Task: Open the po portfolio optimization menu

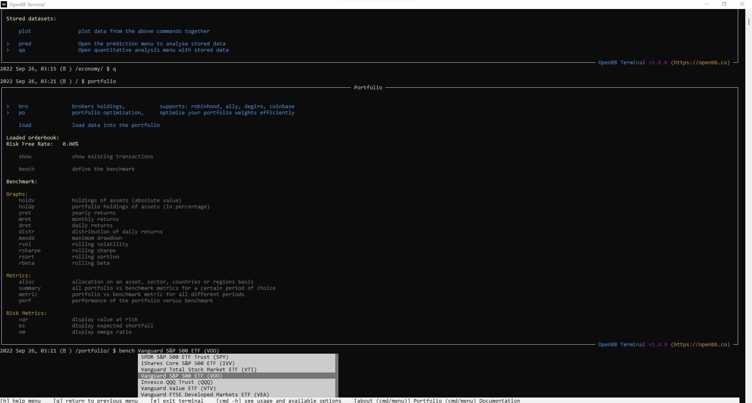Action: (x=22, y=113)
